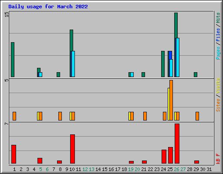Click the green day '26' x-axis label
This screenshot has width=223, height=174.
coord(176,169)
